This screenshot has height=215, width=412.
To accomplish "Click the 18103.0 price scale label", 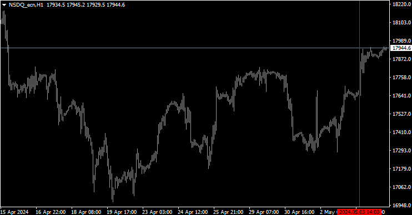I will (x=402, y=23).
